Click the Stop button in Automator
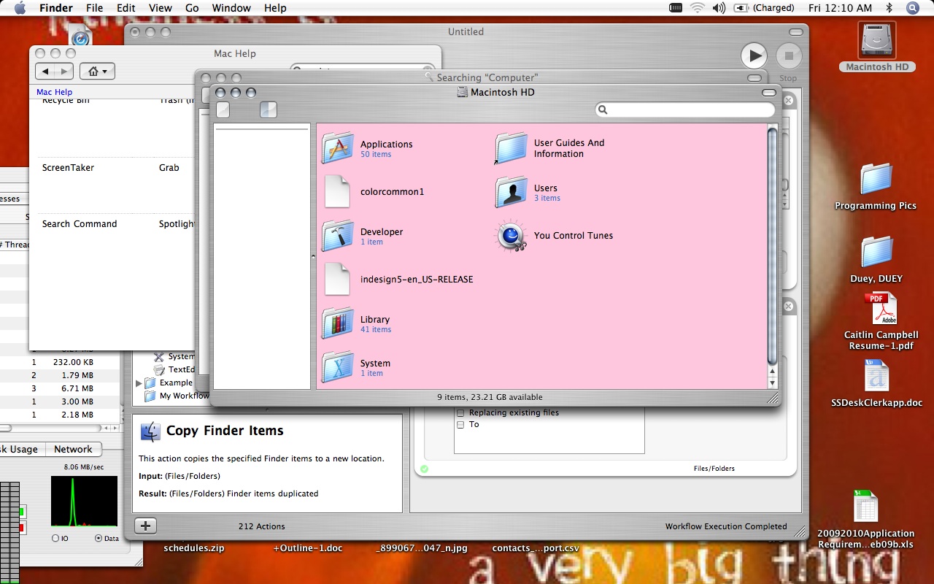The width and height of the screenshot is (934, 584). [788, 55]
